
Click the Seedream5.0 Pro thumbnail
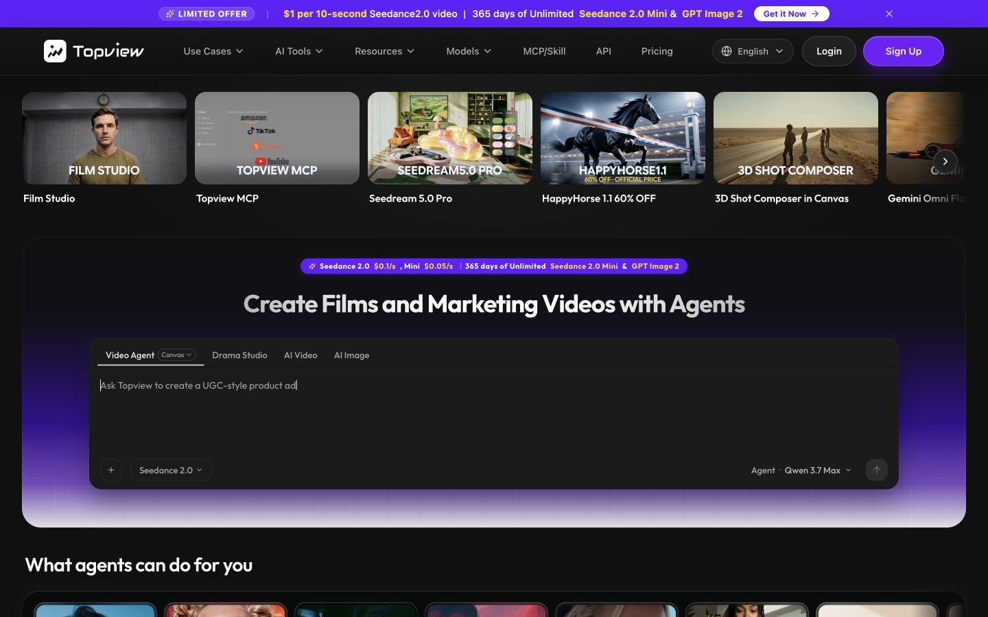pyautogui.click(x=450, y=138)
